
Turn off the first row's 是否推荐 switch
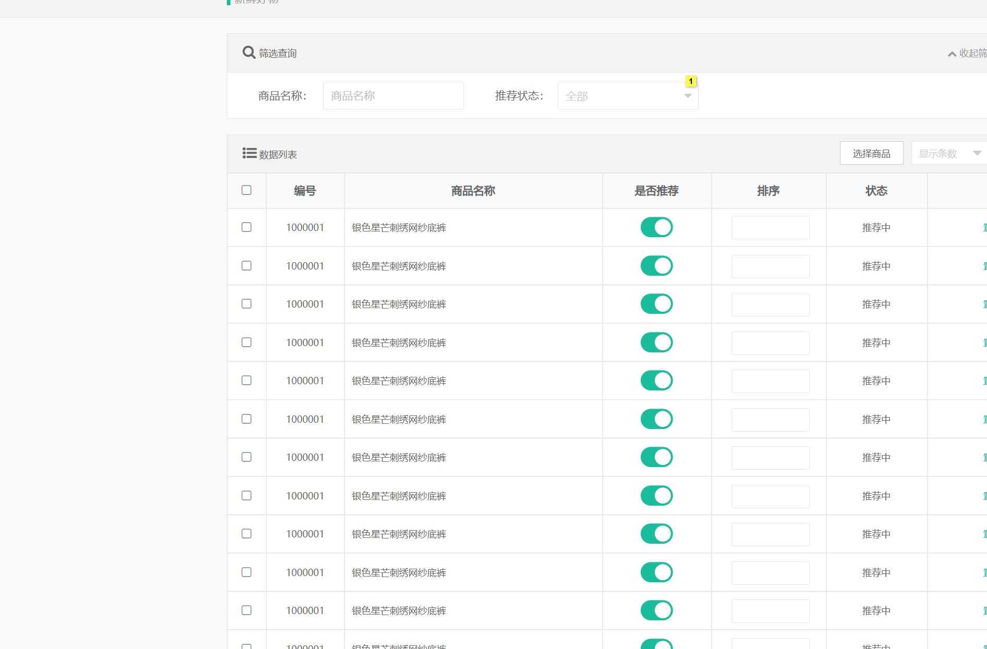tap(656, 227)
